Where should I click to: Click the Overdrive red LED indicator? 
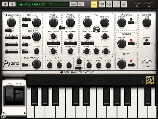pyautogui.click(x=131, y=19)
